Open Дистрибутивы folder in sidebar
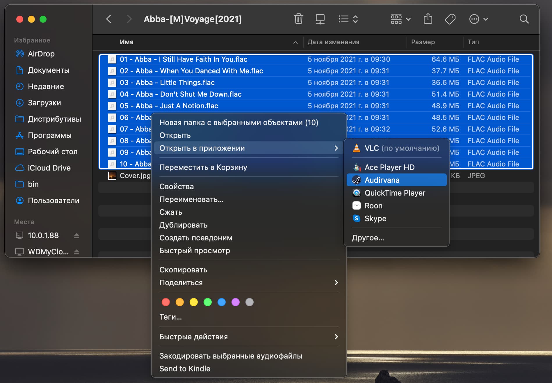 tap(48, 119)
